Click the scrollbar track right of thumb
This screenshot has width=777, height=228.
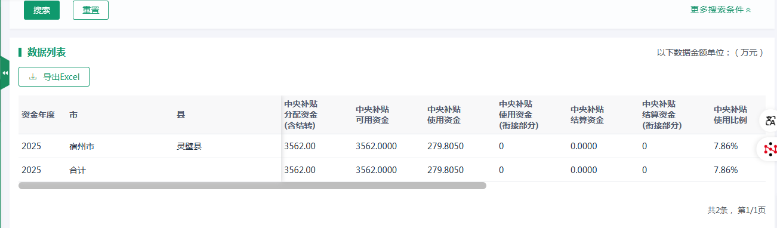tap(625, 186)
